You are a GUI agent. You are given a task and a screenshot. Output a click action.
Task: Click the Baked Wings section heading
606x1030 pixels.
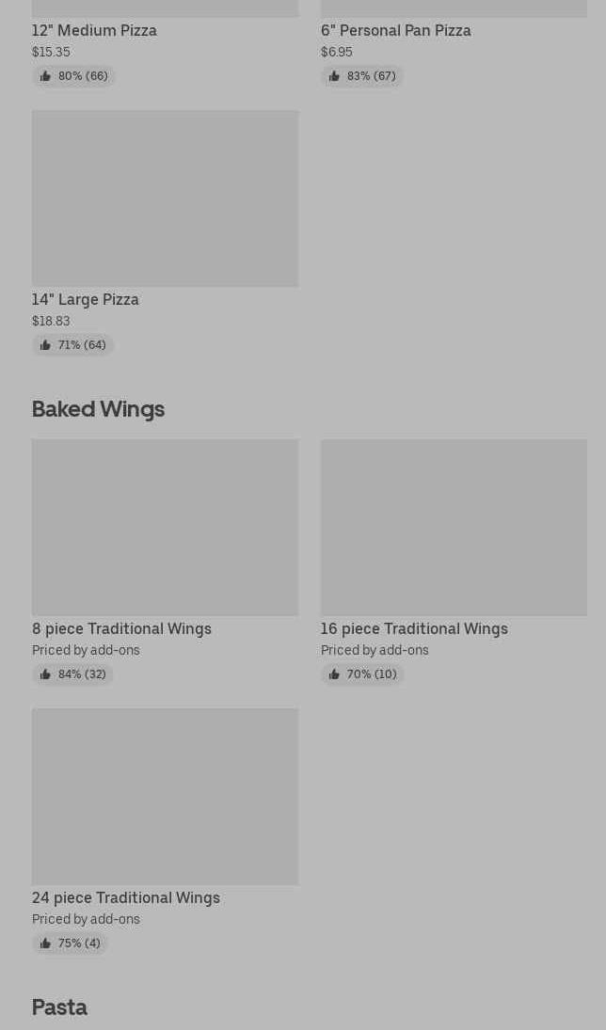click(98, 409)
